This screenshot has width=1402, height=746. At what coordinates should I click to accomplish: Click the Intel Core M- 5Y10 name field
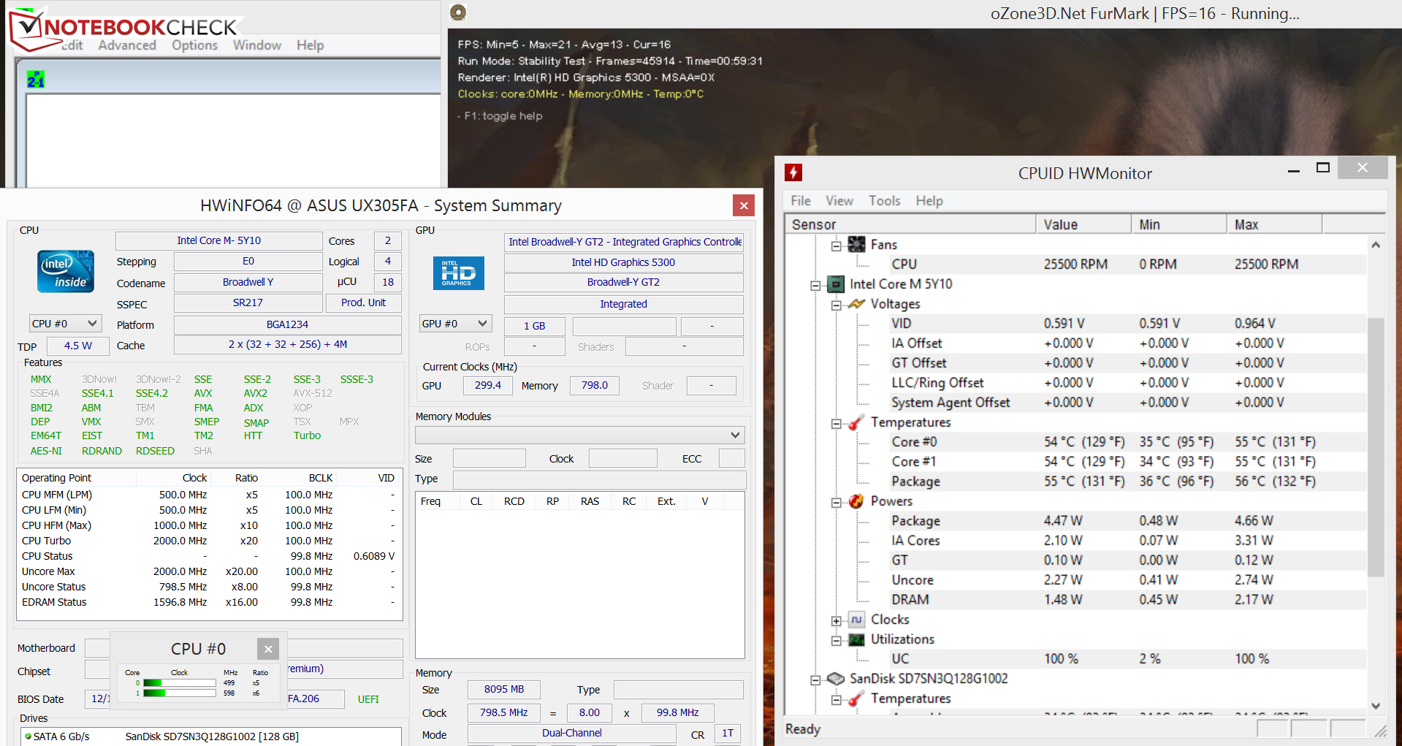click(x=219, y=240)
